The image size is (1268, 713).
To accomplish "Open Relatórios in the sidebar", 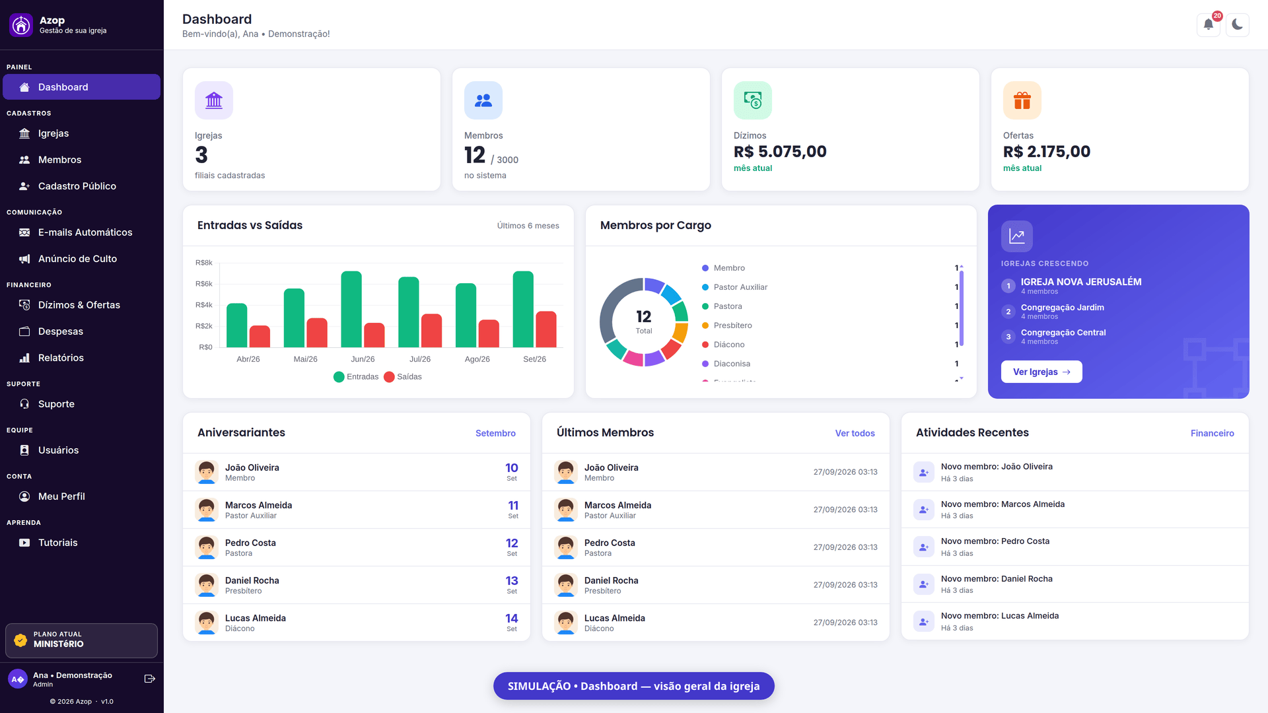I will 82,358.
